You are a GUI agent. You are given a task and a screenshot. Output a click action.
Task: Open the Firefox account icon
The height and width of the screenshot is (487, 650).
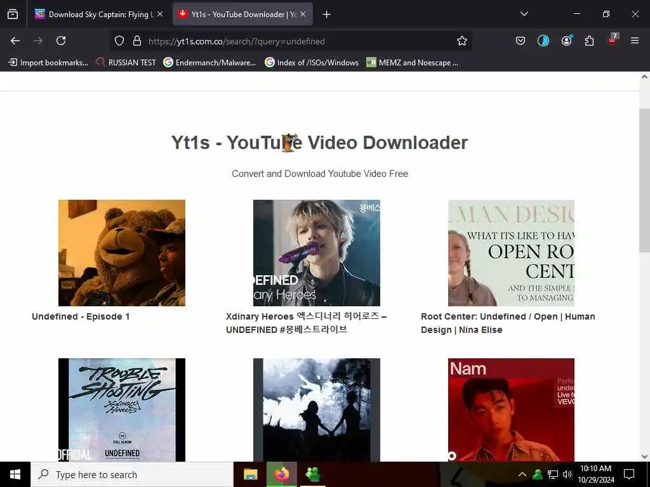point(566,41)
